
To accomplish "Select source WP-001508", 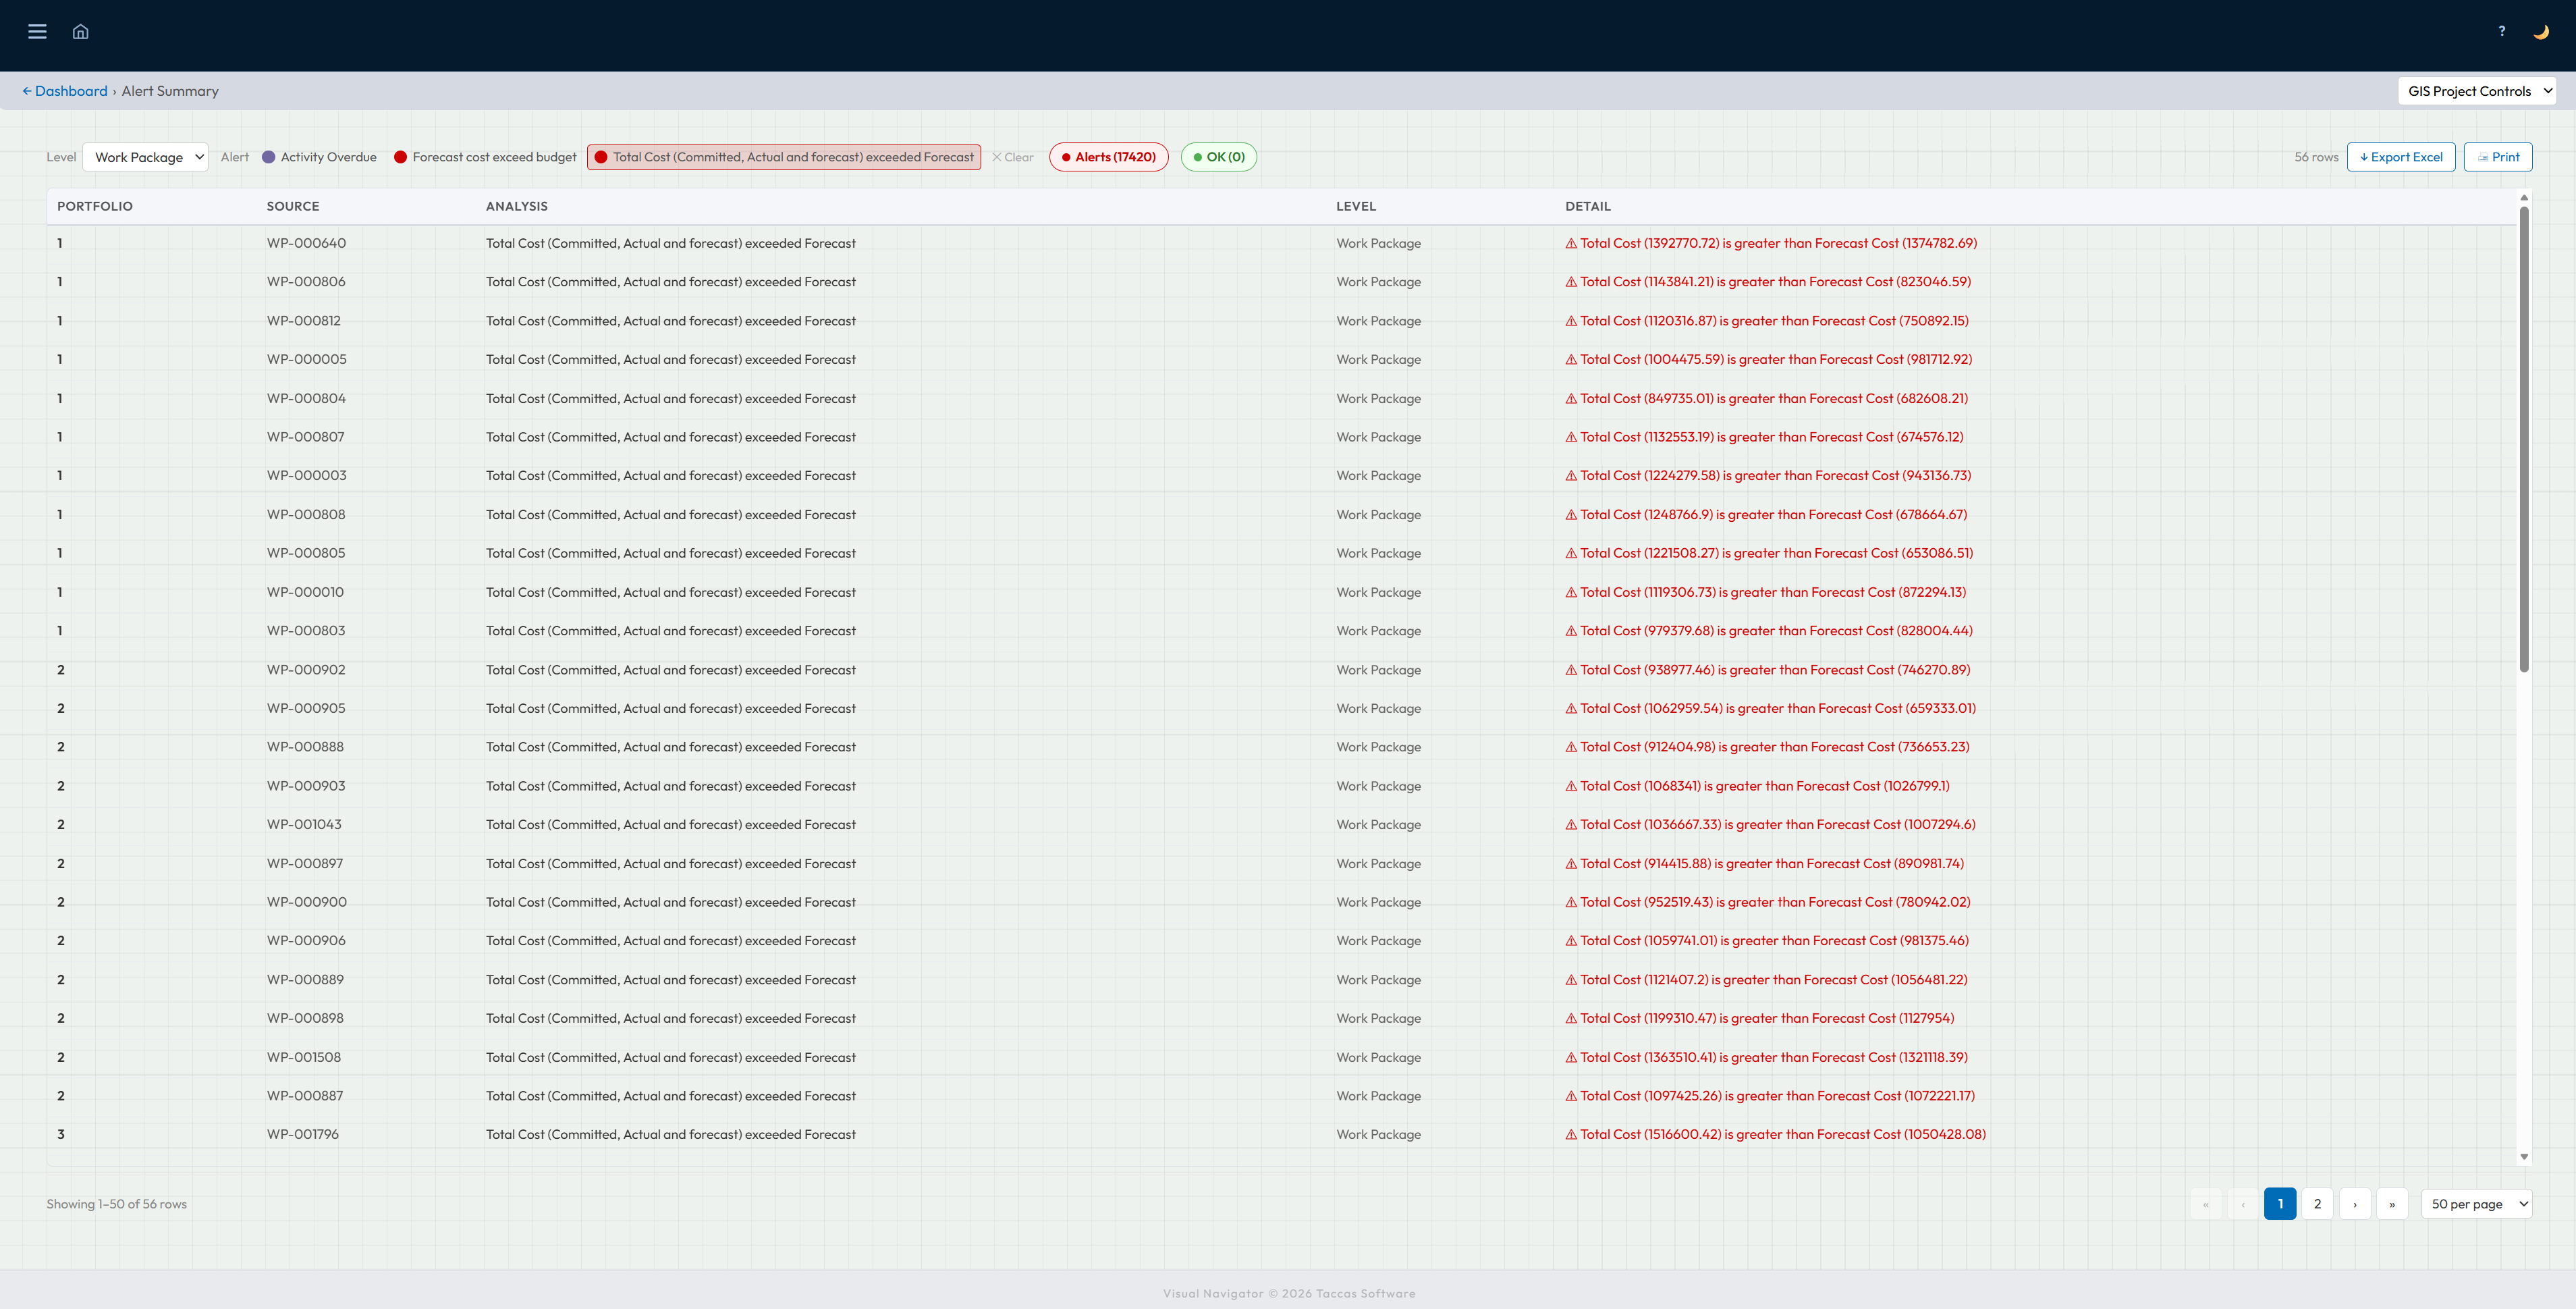I will pos(303,1057).
